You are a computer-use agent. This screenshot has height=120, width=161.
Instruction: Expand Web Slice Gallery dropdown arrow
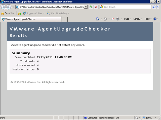tap(69, 13)
